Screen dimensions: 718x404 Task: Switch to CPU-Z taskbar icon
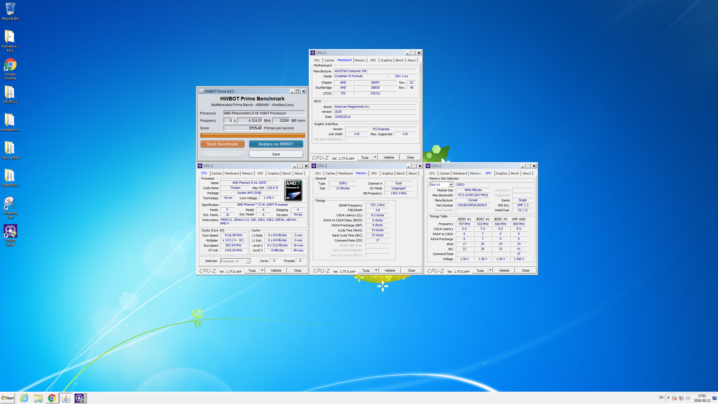click(80, 398)
